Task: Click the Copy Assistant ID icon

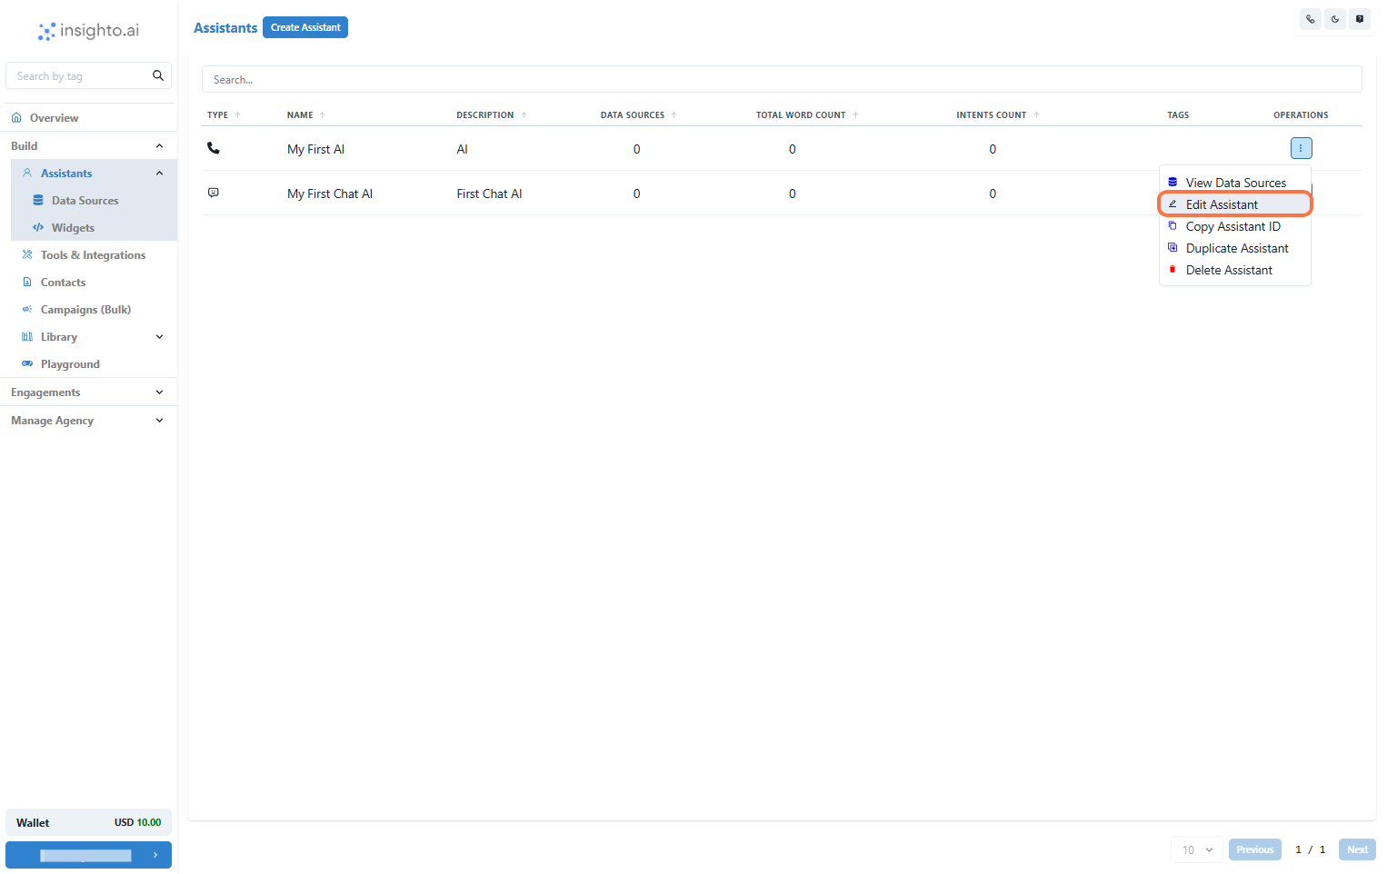Action: tap(1172, 225)
